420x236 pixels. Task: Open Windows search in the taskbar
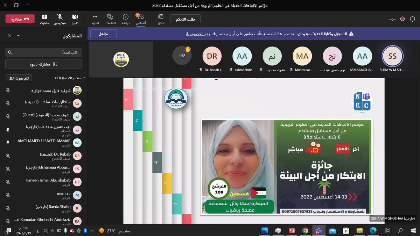pyautogui.click(x=401, y=230)
